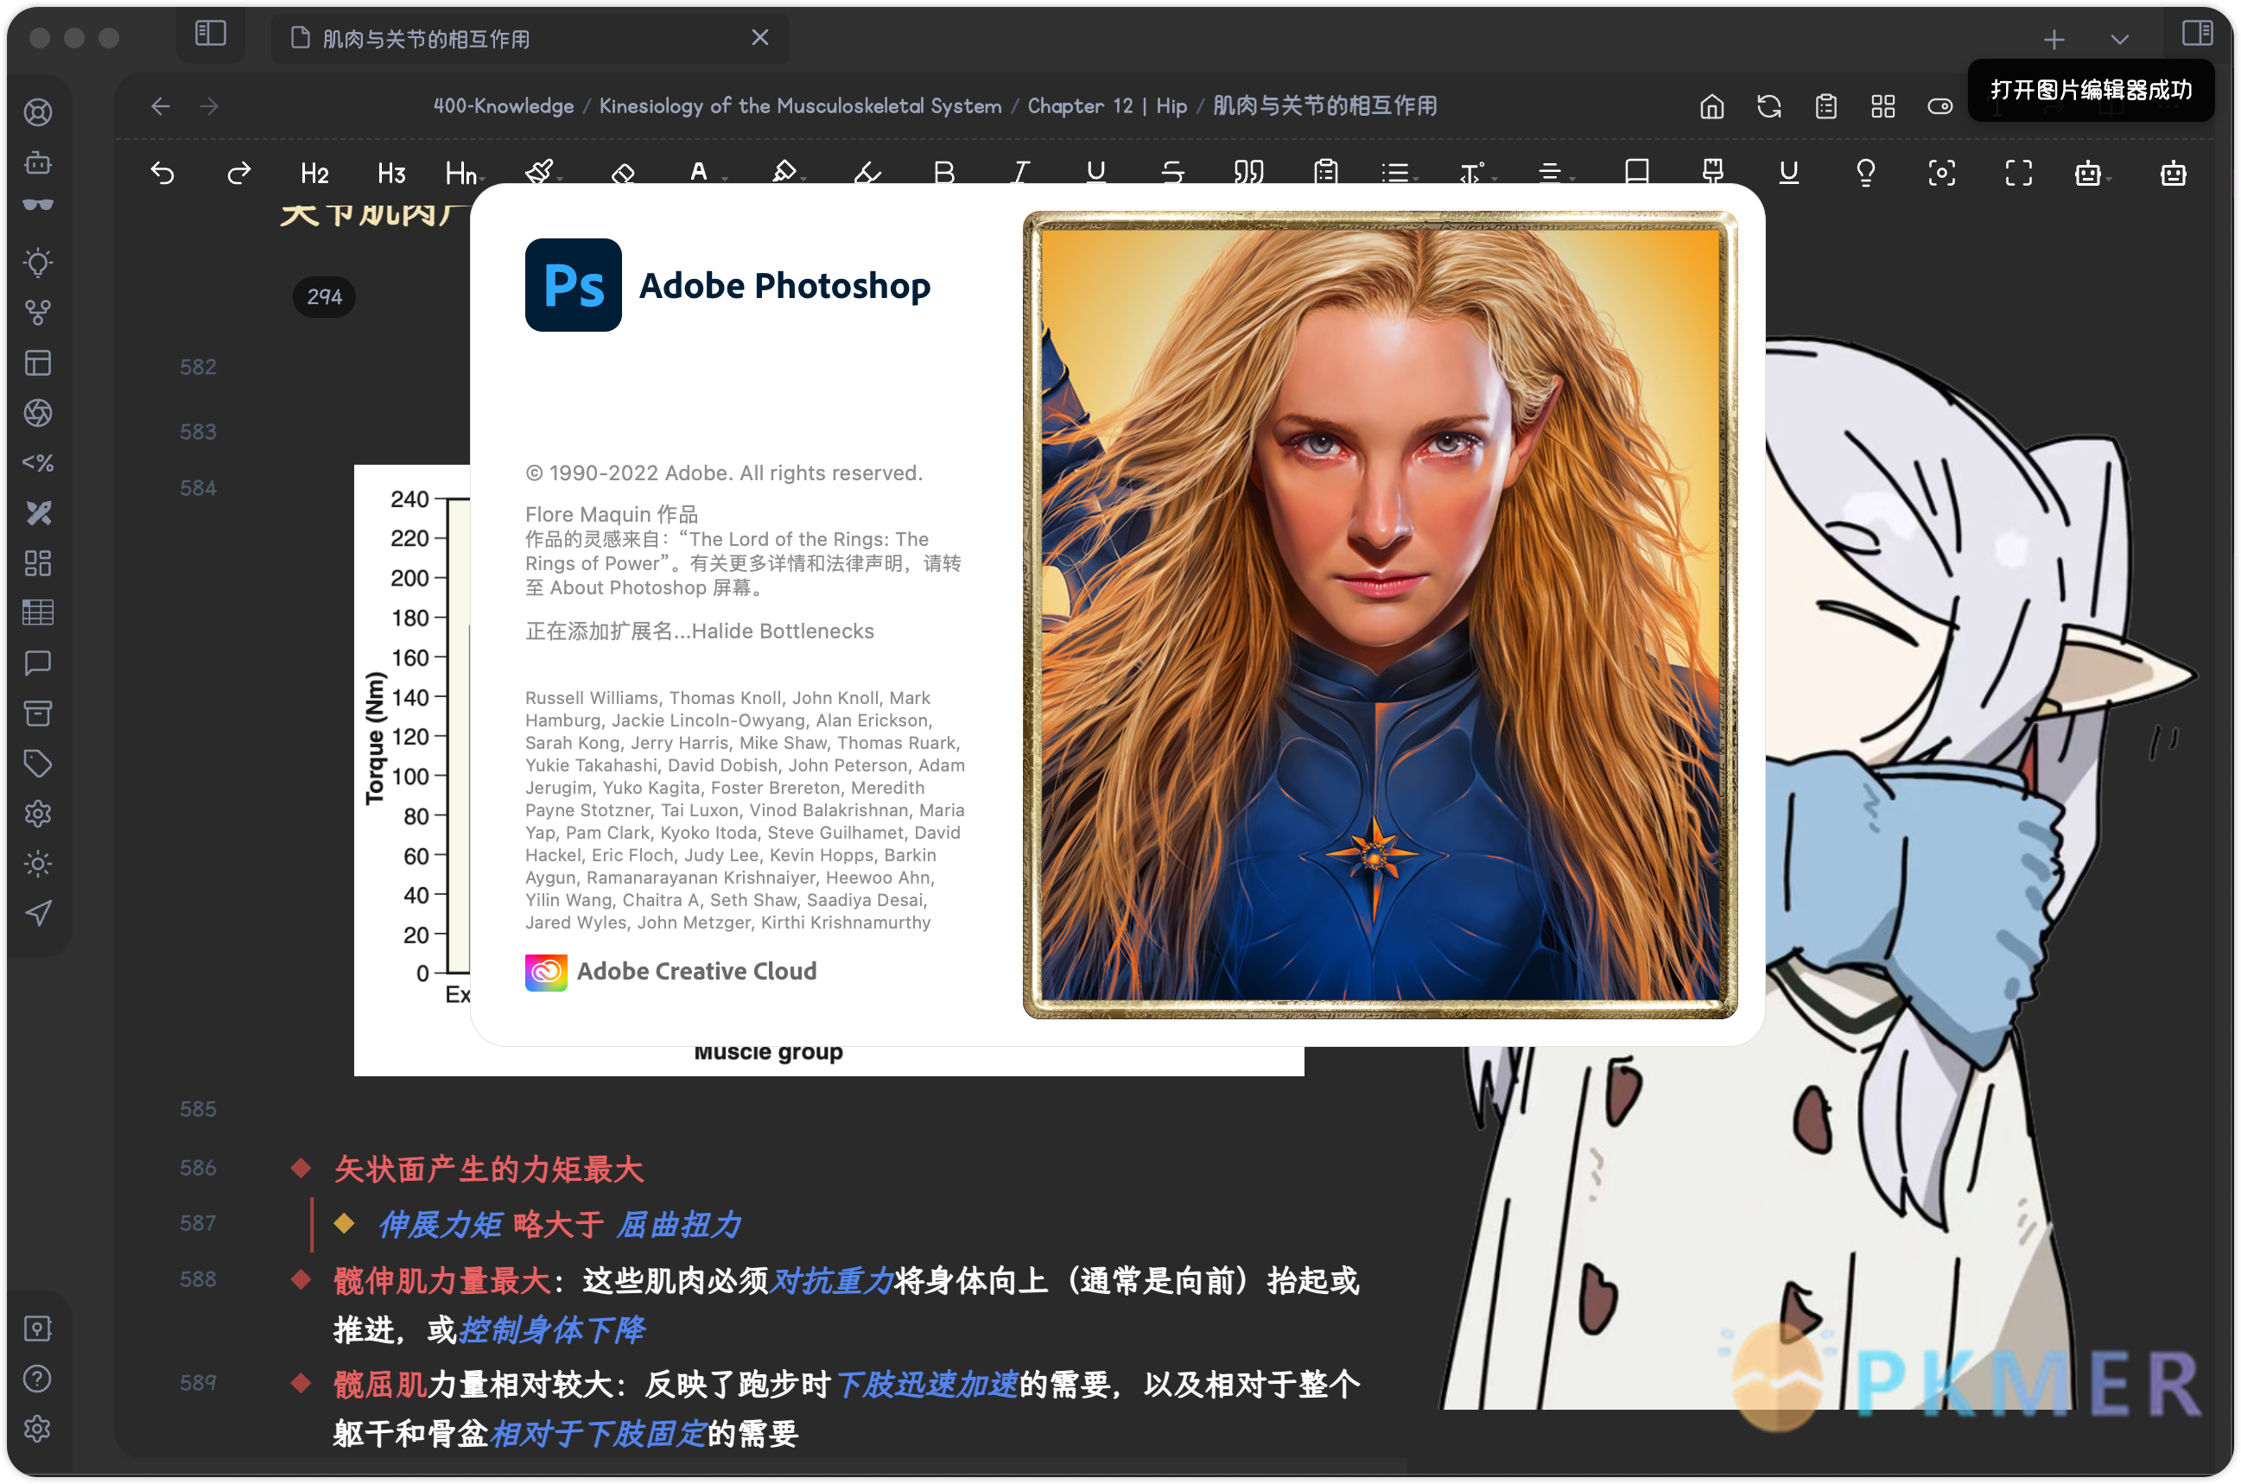The image size is (2241, 1484).
Task: Toggle the left sidebar panel
Action: tap(210, 34)
